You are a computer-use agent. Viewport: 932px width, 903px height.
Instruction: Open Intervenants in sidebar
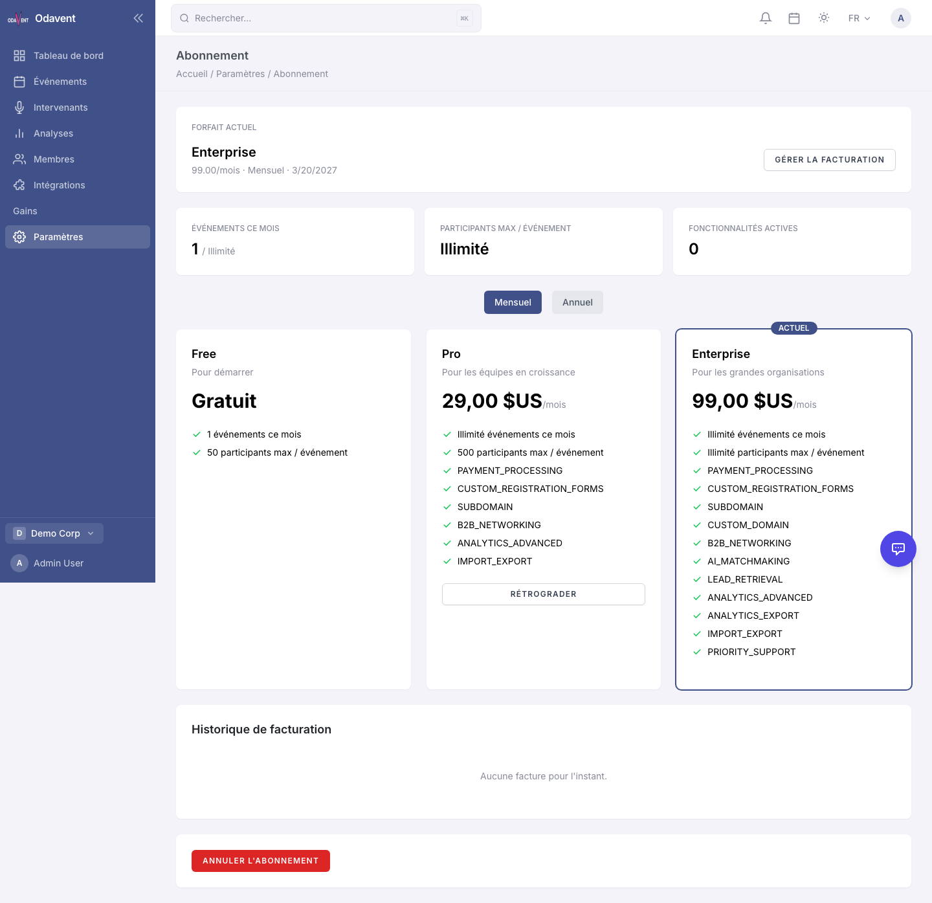78,107
